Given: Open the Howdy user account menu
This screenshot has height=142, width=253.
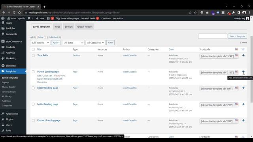Looking at the screenshot, I should (x=242, y=19).
